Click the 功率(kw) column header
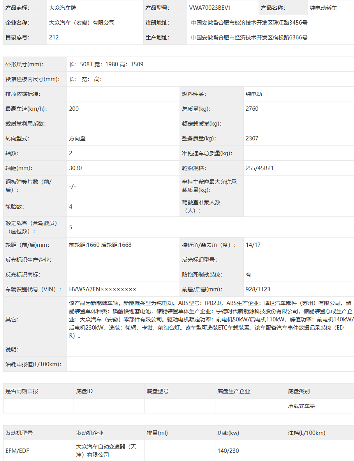 click(x=228, y=433)
